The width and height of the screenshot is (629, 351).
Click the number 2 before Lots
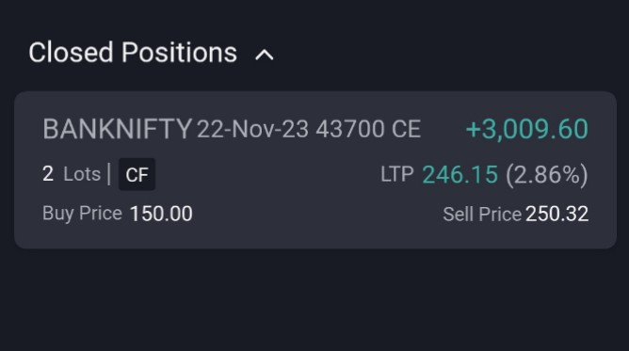[48, 174]
